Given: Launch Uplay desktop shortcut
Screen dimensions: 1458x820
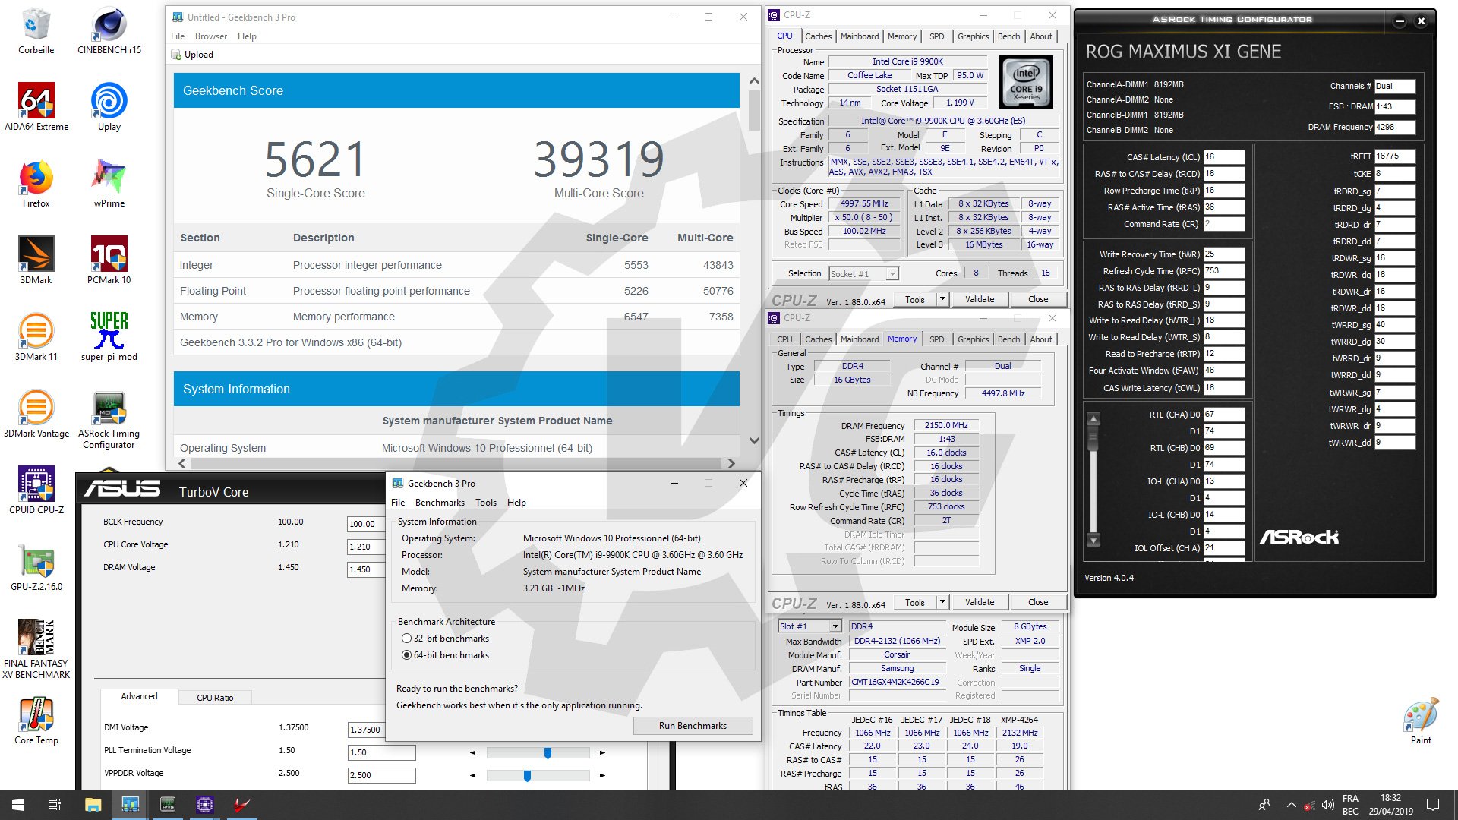Looking at the screenshot, I should tap(109, 107).
